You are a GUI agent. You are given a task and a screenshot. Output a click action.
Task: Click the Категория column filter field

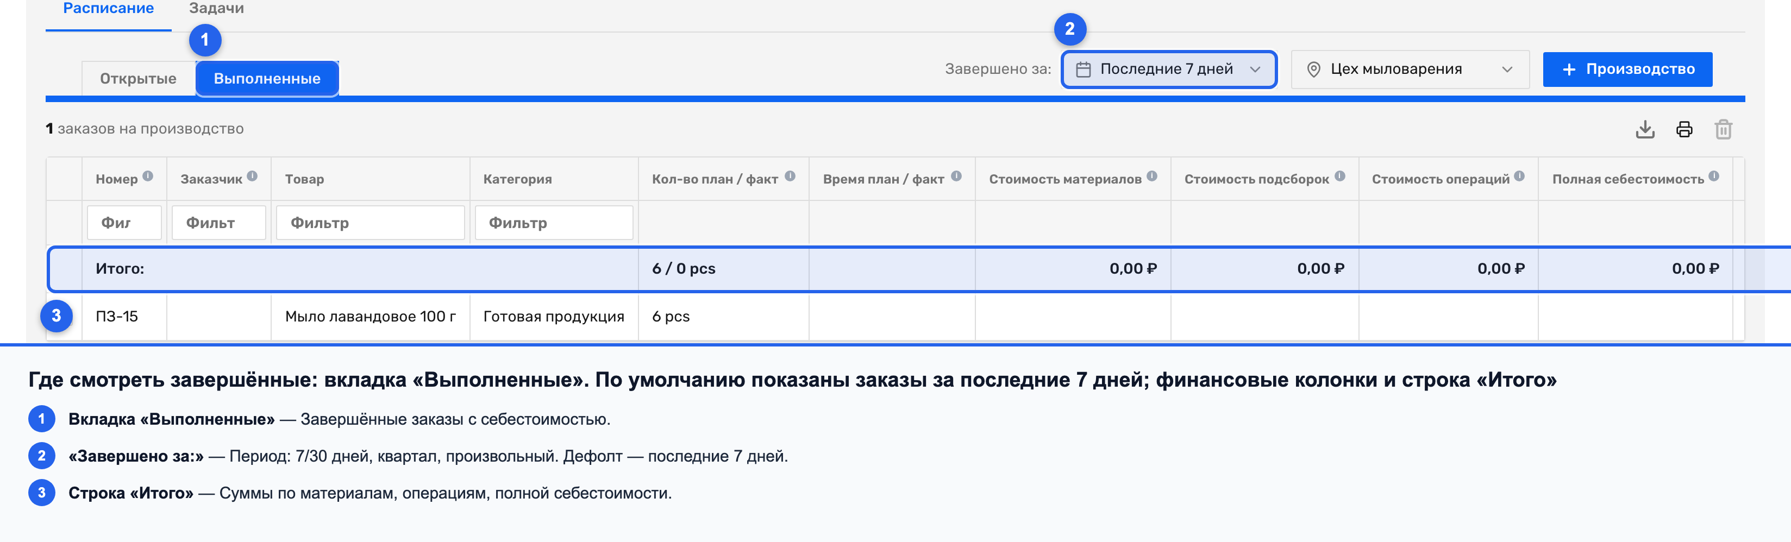554,223
